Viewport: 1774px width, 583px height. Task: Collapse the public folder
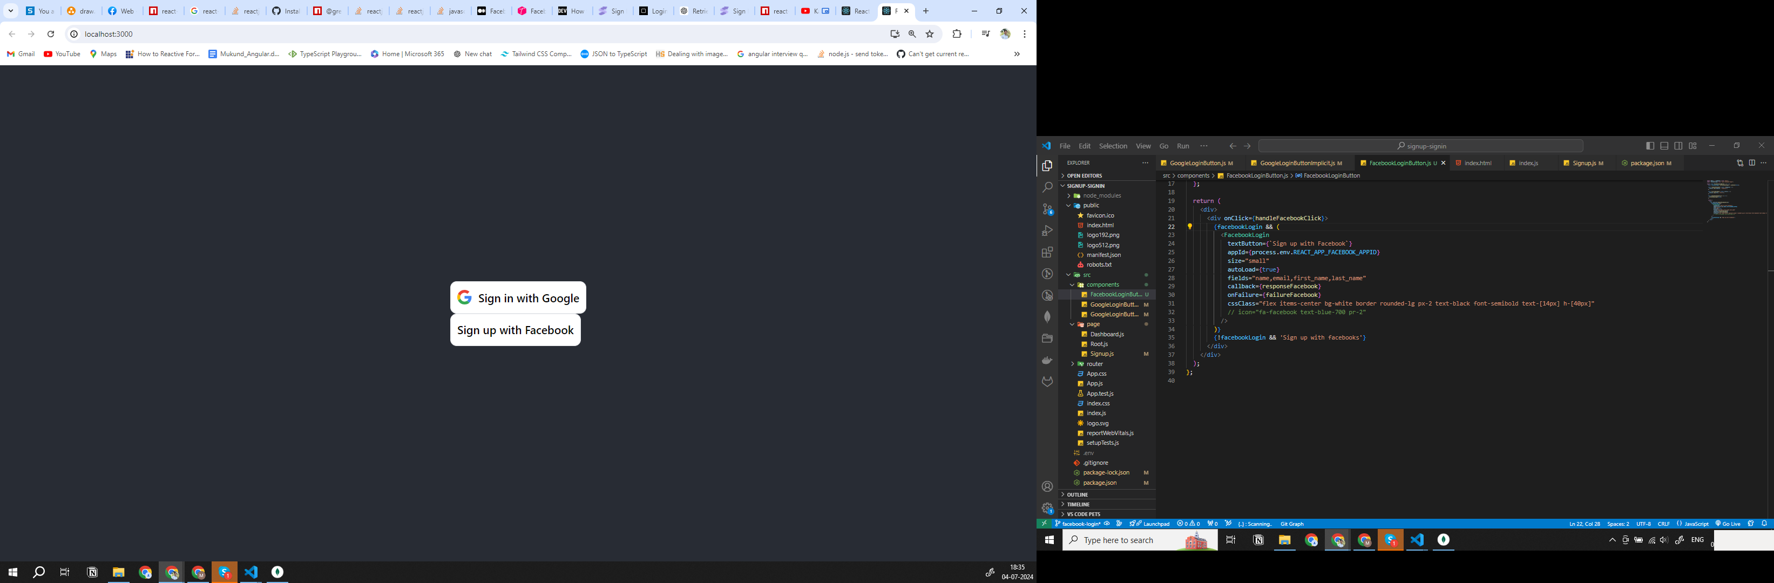point(1107,205)
